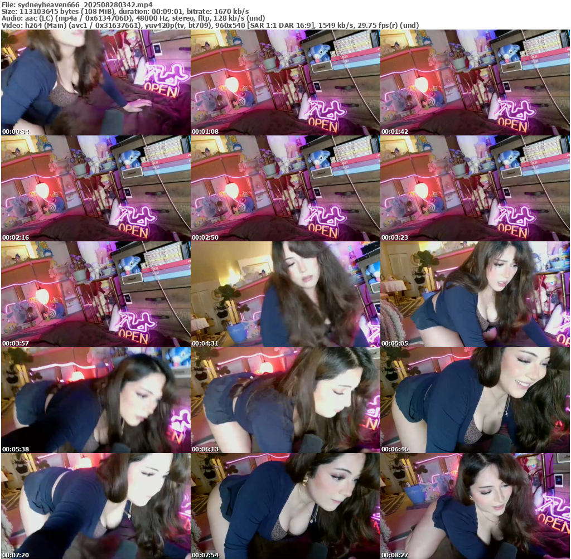Open the thumbnail at 00:03:23
The height and width of the screenshot is (559, 571).
475,188
